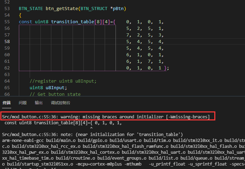Click the opening brace on line 54
The image size is (245, 169).
point(20,15)
